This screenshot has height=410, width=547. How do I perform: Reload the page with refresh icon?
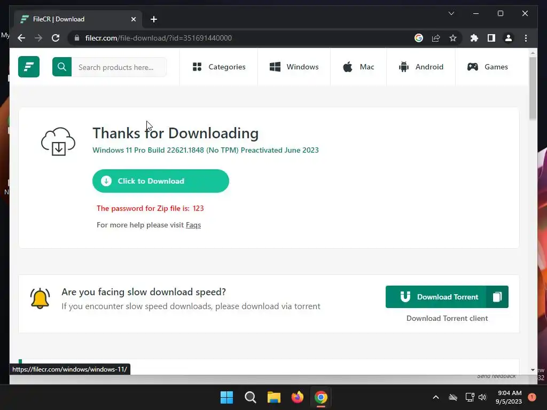[x=56, y=38]
